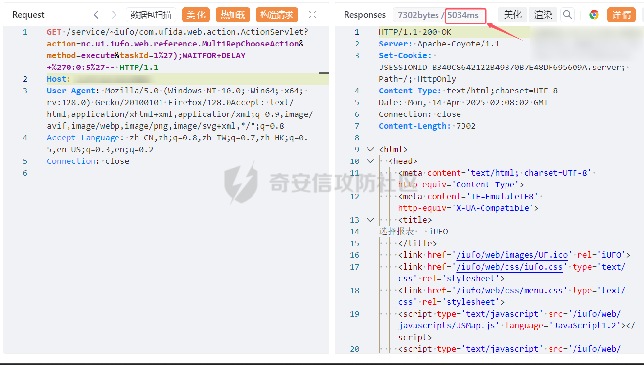Click the Content-Type response header
Screen dimensions: 644x365
coord(468,91)
